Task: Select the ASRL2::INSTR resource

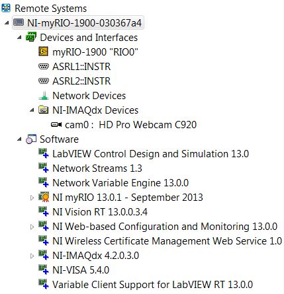Action: tap(81, 81)
